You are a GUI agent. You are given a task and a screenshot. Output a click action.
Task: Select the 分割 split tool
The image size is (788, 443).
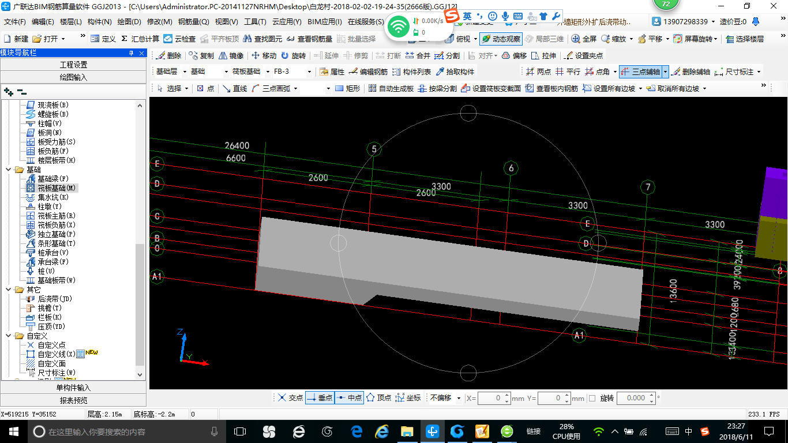[x=447, y=55]
